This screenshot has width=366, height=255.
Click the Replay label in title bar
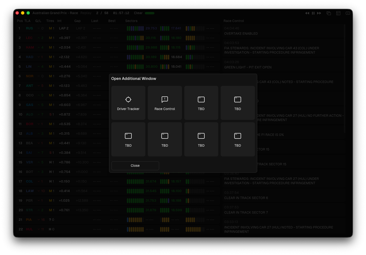point(86,13)
